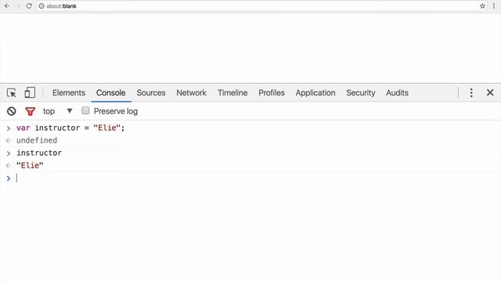The image size is (501, 282).
Task: Go to the Profiles tab
Action: click(272, 92)
